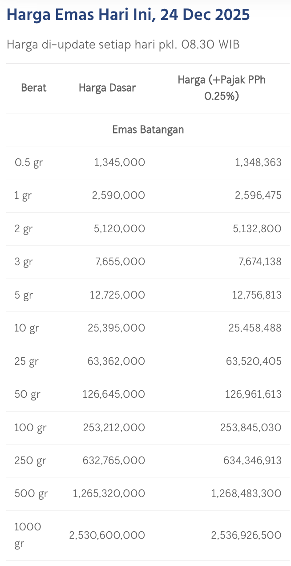Click the "Harga (+Pajak PPh 0.25%)" column header
The width and height of the screenshot is (291, 566).
tap(222, 88)
